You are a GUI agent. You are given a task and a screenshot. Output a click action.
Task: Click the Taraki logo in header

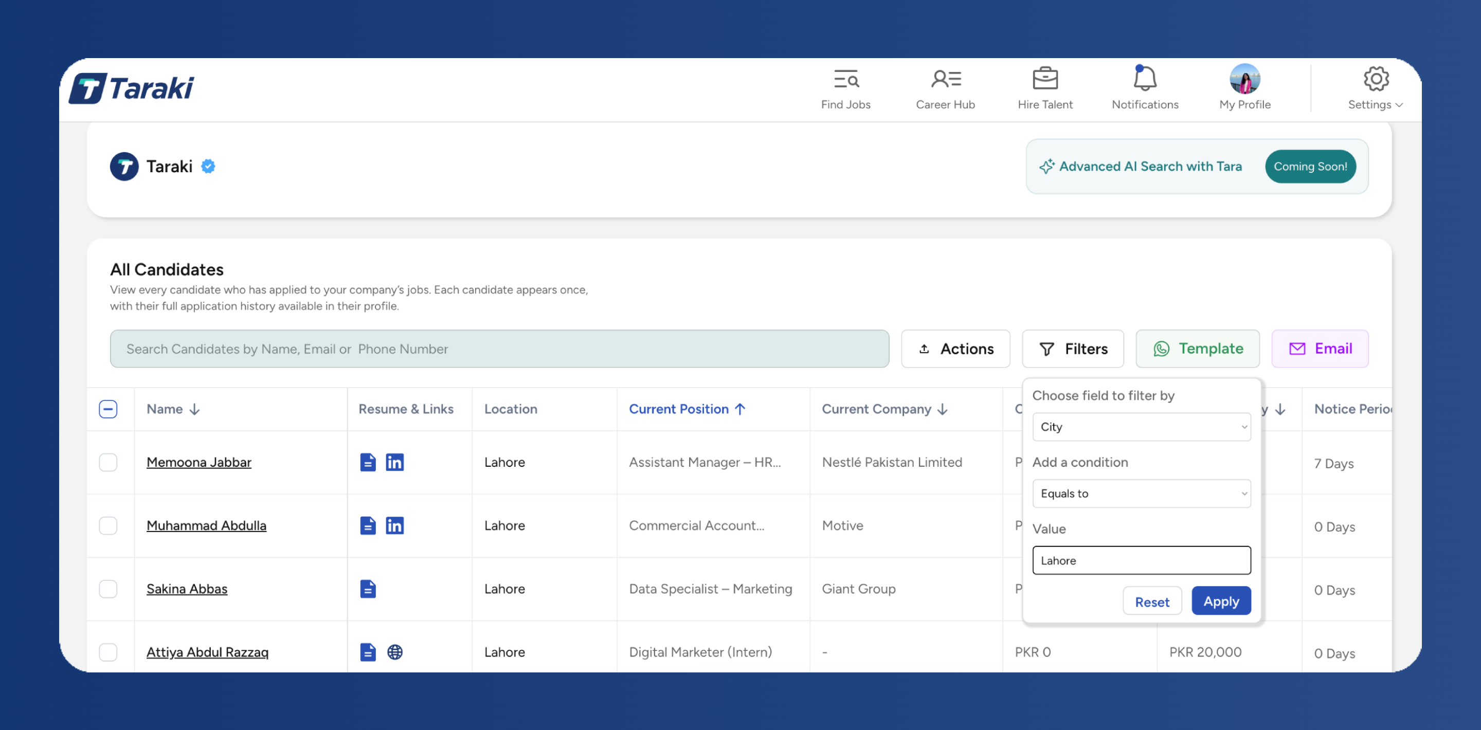tap(131, 88)
